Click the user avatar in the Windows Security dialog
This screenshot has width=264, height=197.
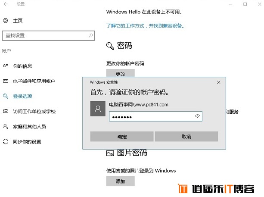[98, 109]
